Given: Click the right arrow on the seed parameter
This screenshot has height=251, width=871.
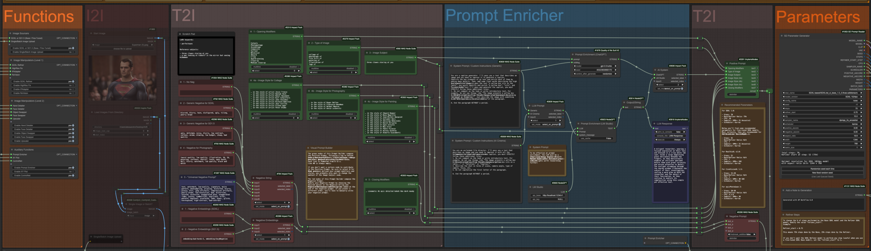Looking at the screenshot, I should [x=861, y=104].
